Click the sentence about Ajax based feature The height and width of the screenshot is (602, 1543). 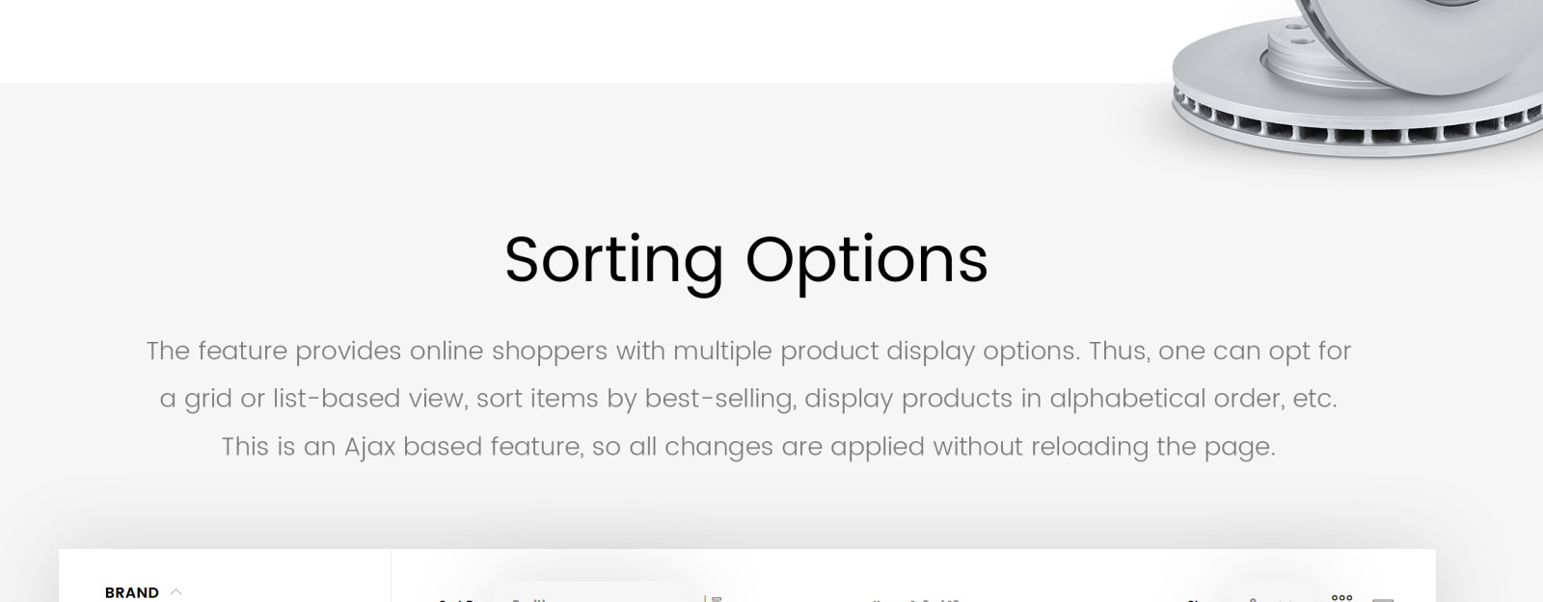pyautogui.click(x=748, y=447)
